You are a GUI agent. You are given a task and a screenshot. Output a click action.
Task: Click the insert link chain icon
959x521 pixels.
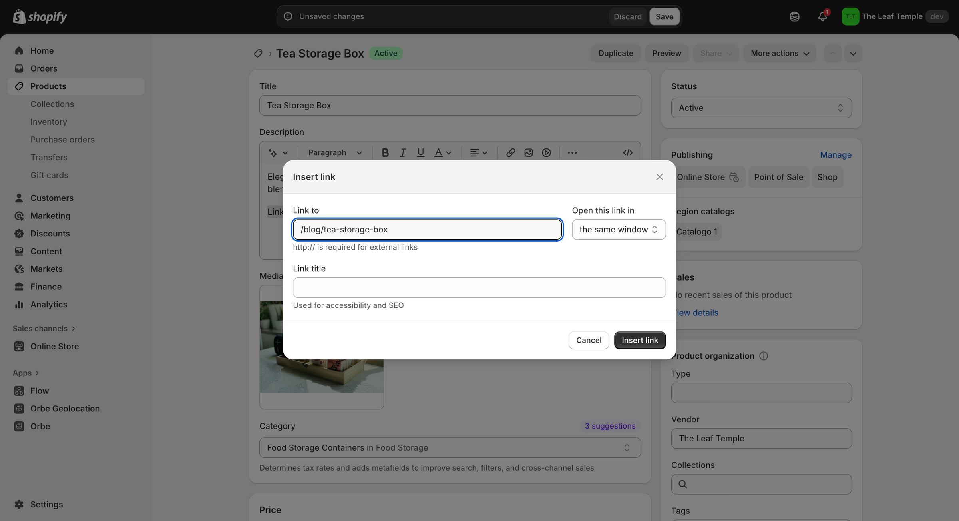(511, 153)
